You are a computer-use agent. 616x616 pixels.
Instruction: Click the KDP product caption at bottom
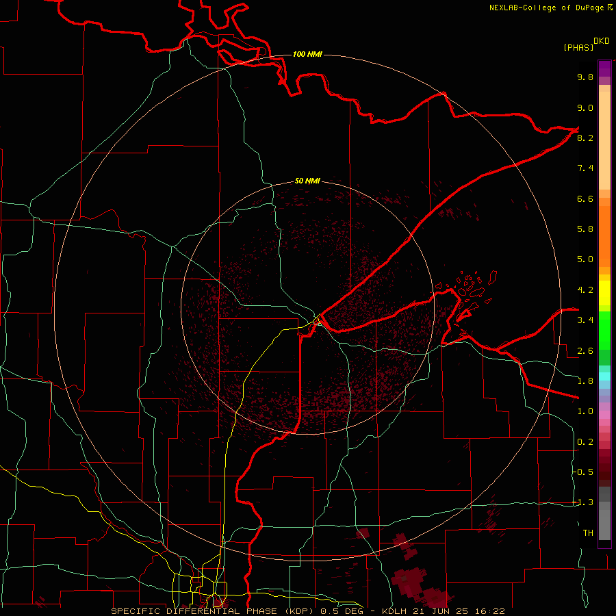pos(307,611)
